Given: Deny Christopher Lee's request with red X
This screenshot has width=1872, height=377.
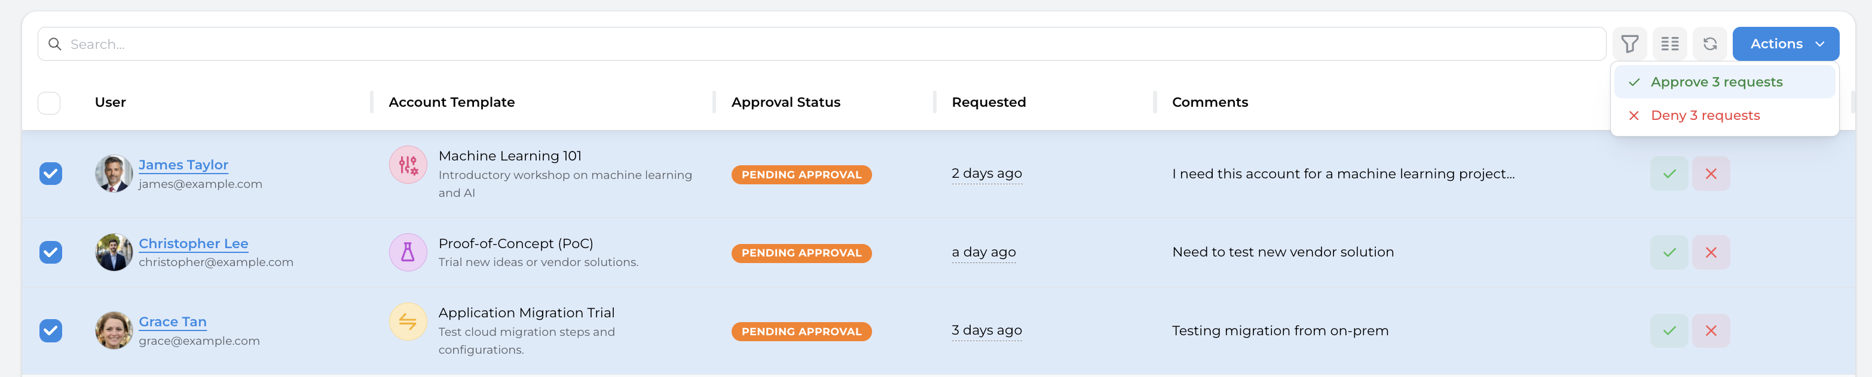Looking at the screenshot, I should [x=1711, y=252].
